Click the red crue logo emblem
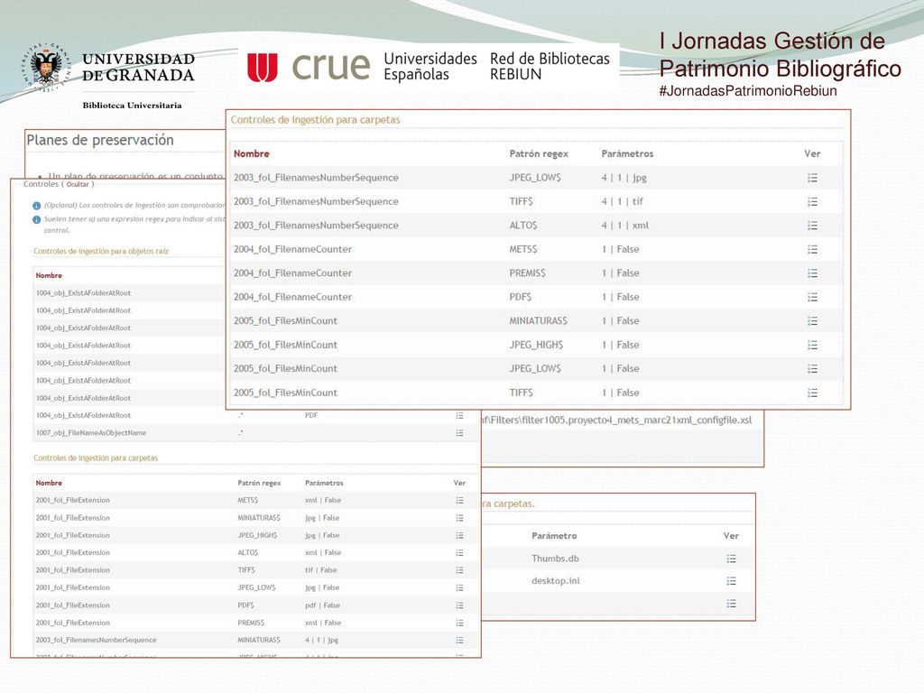 263,67
